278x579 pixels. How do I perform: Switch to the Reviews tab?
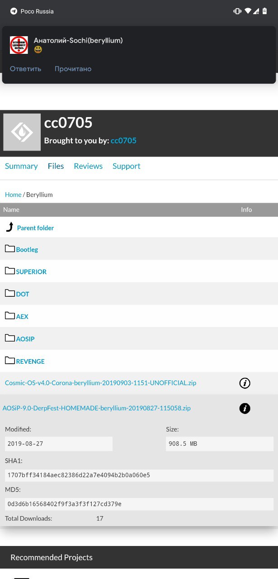(x=88, y=166)
